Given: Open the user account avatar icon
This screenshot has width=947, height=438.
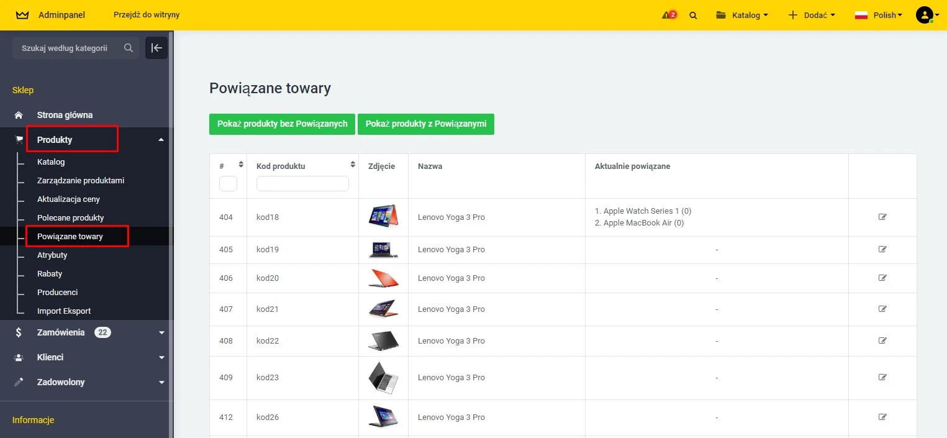Looking at the screenshot, I should pos(924,15).
